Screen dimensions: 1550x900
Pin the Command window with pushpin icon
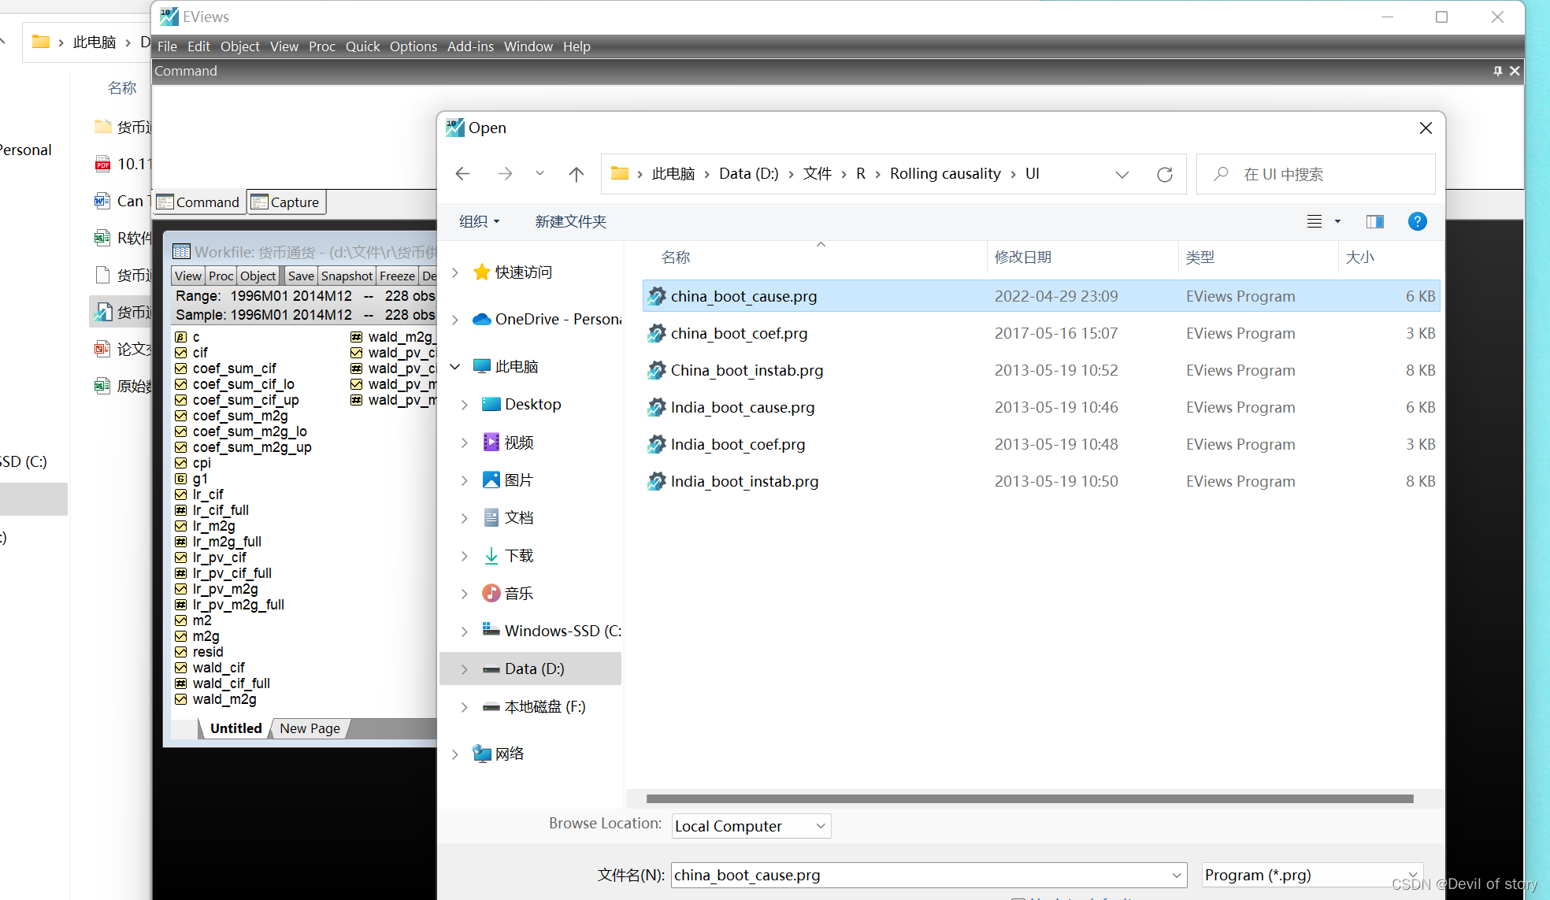click(x=1497, y=71)
